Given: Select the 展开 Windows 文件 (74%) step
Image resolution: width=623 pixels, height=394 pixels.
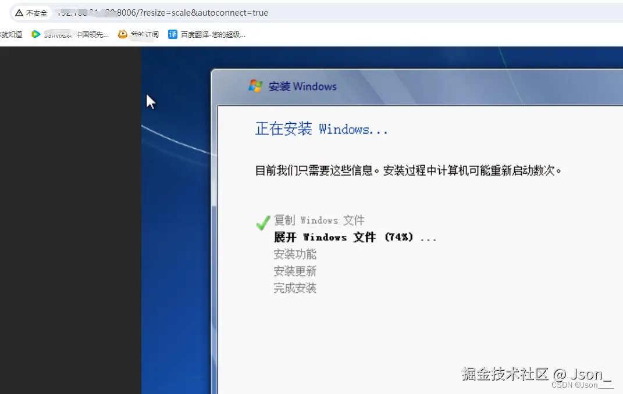Looking at the screenshot, I should [355, 237].
